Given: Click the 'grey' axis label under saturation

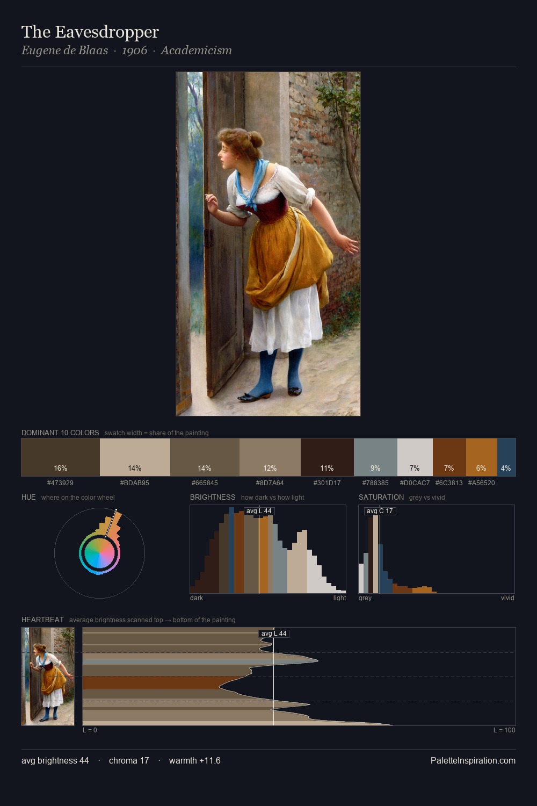Looking at the screenshot, I should coord(365,598).
